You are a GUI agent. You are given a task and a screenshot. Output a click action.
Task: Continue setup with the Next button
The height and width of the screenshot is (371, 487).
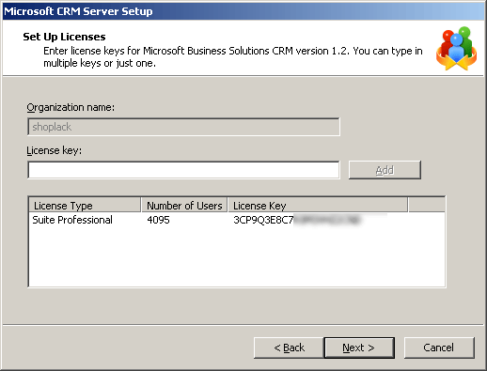[x=359, y=348]
